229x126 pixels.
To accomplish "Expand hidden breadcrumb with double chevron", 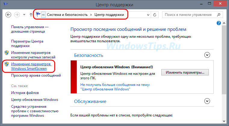I will (x=43, y=15).
